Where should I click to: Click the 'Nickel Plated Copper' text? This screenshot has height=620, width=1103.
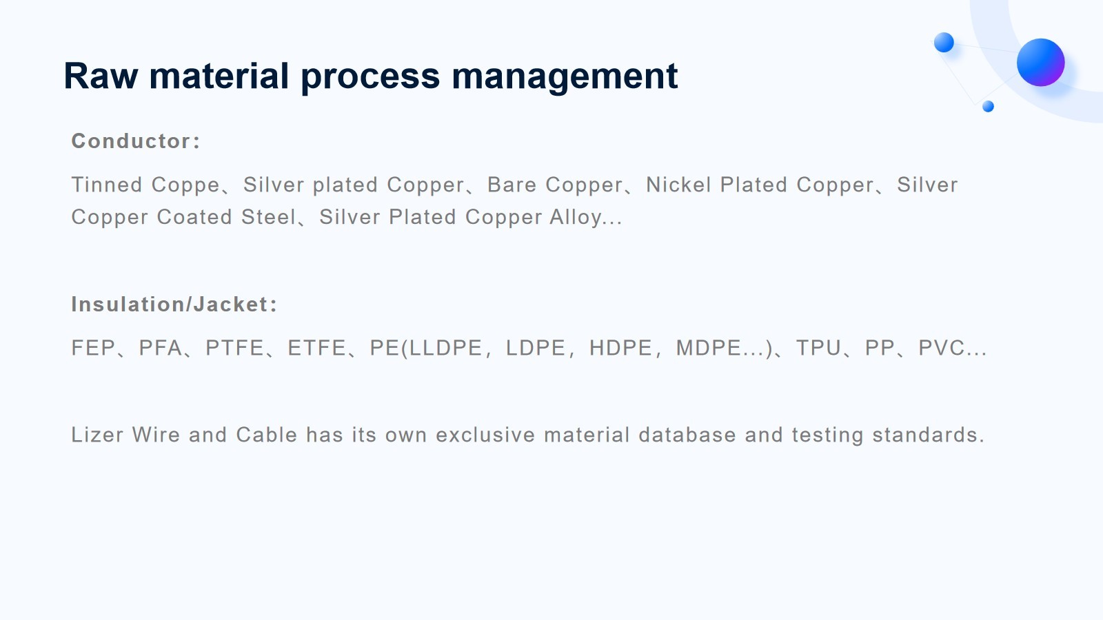pos(760,185)
